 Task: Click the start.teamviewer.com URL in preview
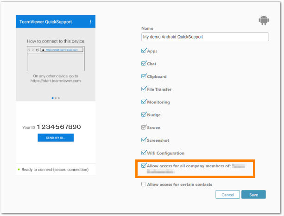[62, 50]
